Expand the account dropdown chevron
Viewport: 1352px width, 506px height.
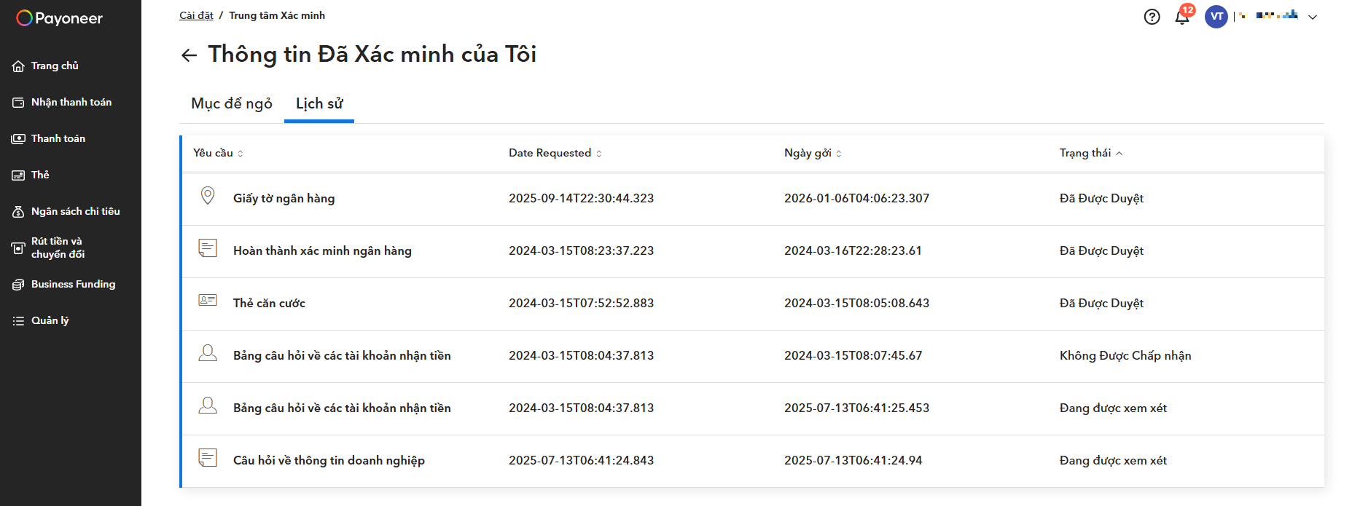click(1313, 17)
